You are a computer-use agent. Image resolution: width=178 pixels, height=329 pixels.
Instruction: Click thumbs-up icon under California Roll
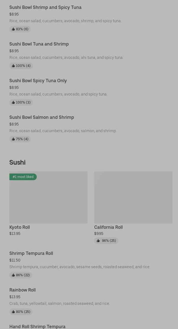coord(98,241)
